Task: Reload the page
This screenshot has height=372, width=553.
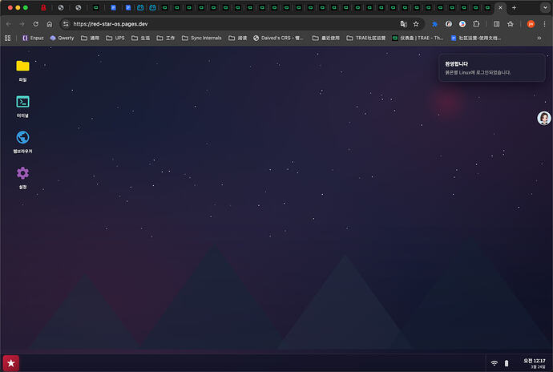Action: pos(35,24)
